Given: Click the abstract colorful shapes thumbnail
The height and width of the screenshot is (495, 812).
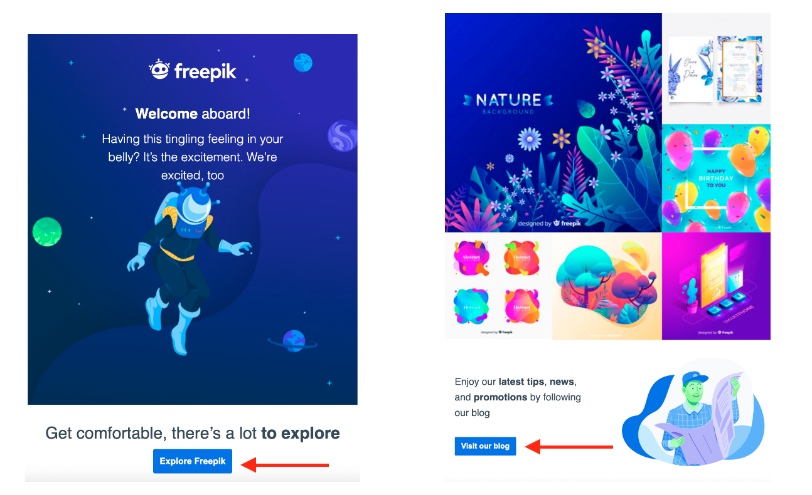Looking at the screenshot, I should click(498, 286).
